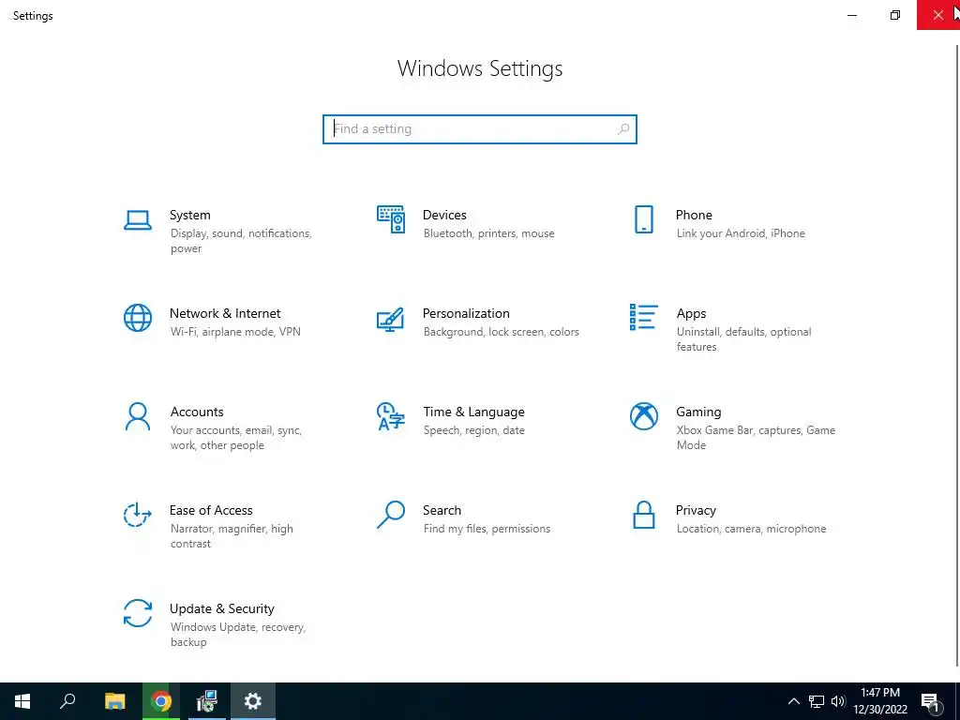Click the Time & Language title
The image size is (960, 720).
(473, 412)
